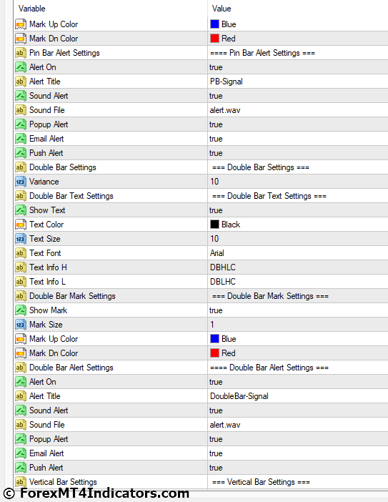This screenshot has height=502, width=388.
Task: Click the boolean icon next to Show Text
Action: coord(21,210)
